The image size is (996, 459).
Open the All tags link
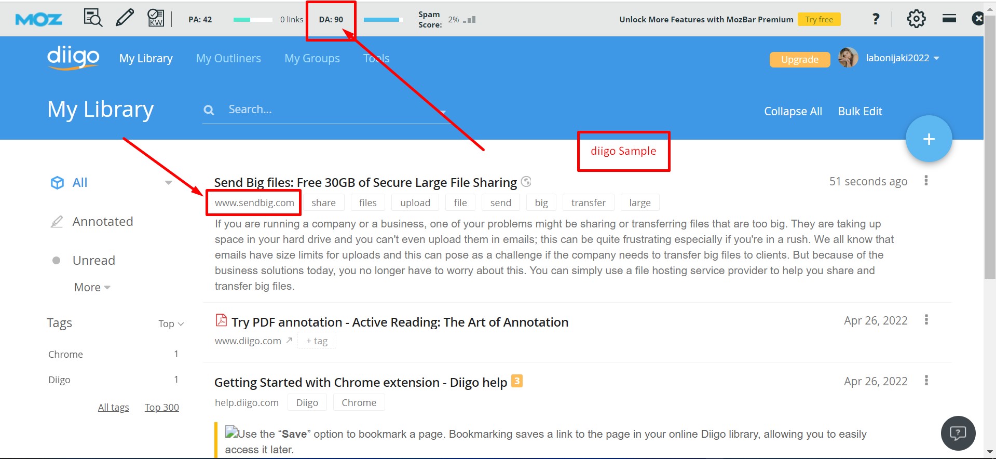(x=114, y=407)
